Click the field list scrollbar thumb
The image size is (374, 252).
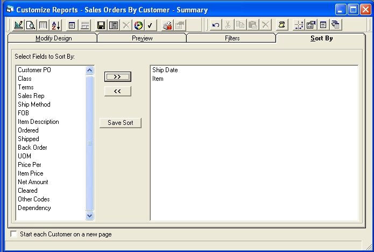click(89, 143)
